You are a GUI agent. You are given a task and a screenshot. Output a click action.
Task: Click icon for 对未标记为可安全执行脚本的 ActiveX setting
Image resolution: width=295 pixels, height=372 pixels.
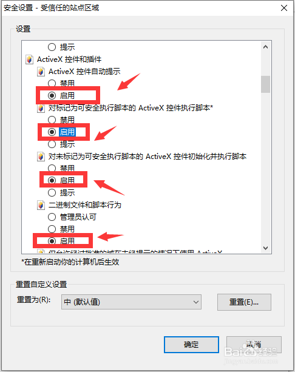point(41,157)
